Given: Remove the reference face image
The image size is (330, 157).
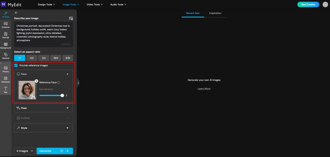Looking at the screenshot, I should (36, 81).
